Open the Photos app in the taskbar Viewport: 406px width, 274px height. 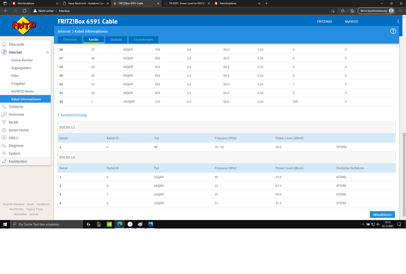[151, 224]
